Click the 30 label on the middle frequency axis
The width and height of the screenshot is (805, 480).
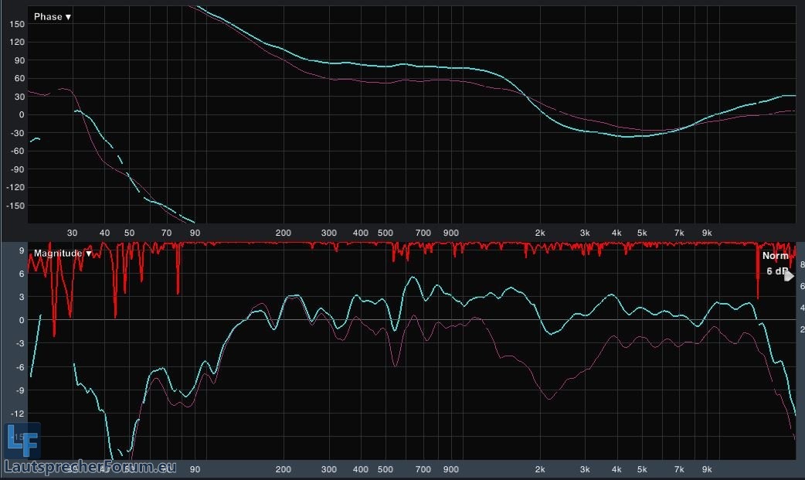point(73,232)
